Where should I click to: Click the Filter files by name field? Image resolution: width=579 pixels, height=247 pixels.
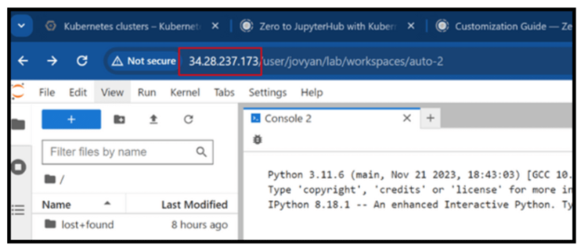128,152
